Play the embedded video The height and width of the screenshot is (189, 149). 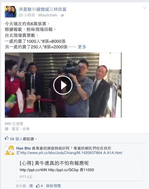point(63,85)
